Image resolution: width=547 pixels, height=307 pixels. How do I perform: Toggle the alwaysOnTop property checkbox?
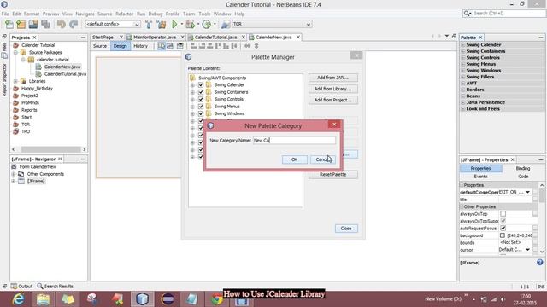tap(503, 214)
